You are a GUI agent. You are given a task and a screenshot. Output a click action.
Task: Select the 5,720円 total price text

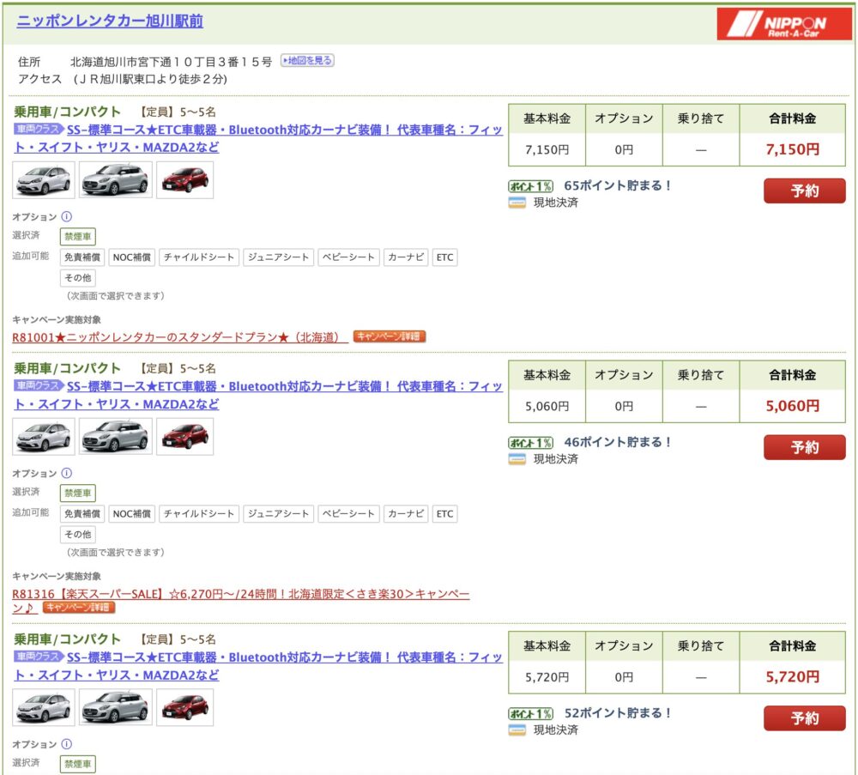click(x=792, y=677)
